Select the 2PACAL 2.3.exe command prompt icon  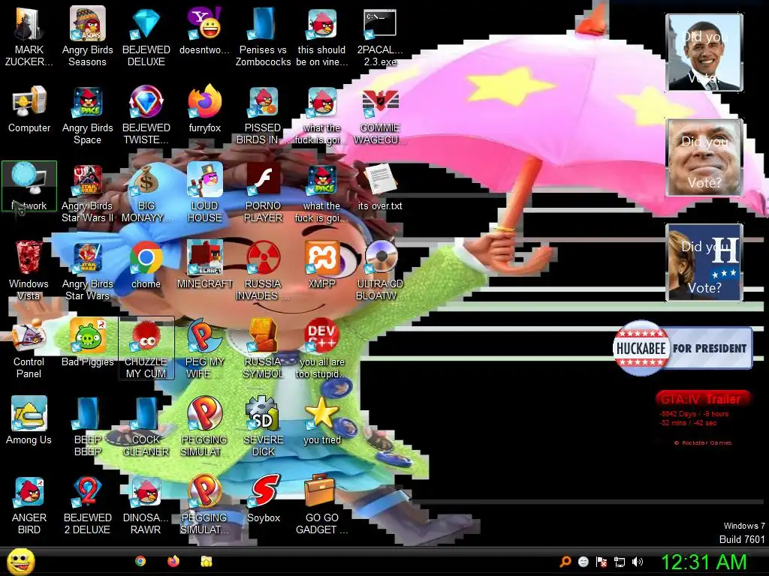click(x=380, y=36)
